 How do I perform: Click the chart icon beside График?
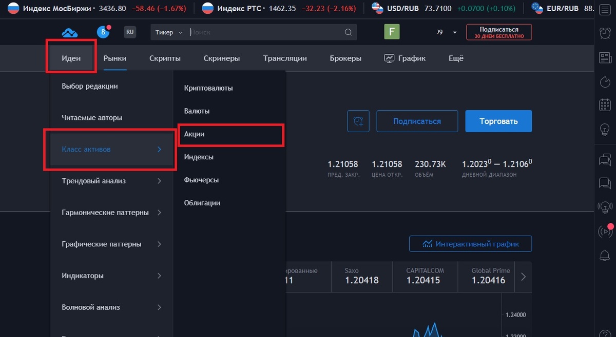tap(389, 58)
